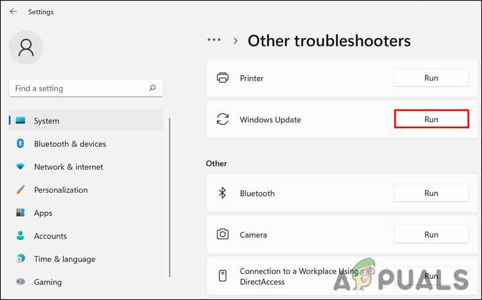Screen dimensions: 482x300
Task: Click the search magnifier icon
Action: click(153, 88)
